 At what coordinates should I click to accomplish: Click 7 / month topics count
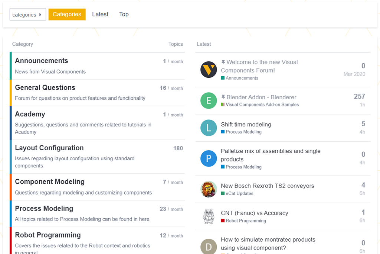tap(173, 182)
